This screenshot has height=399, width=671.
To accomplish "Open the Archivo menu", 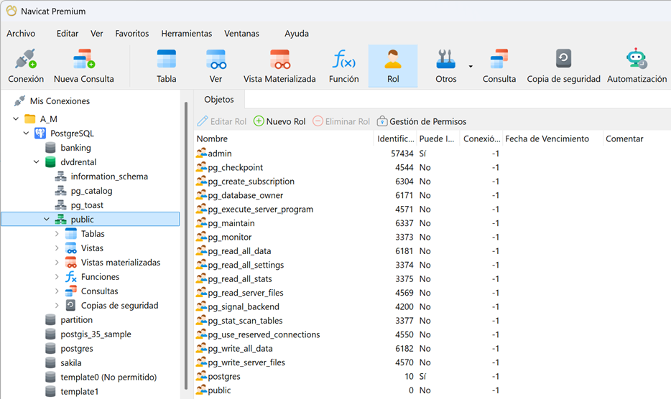I will pos(21,33).
